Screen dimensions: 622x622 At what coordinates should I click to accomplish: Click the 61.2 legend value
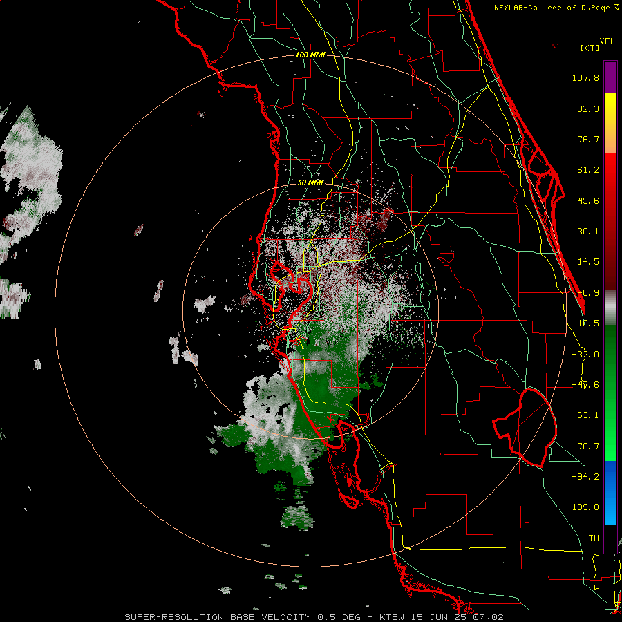click(x=588, y=170)
